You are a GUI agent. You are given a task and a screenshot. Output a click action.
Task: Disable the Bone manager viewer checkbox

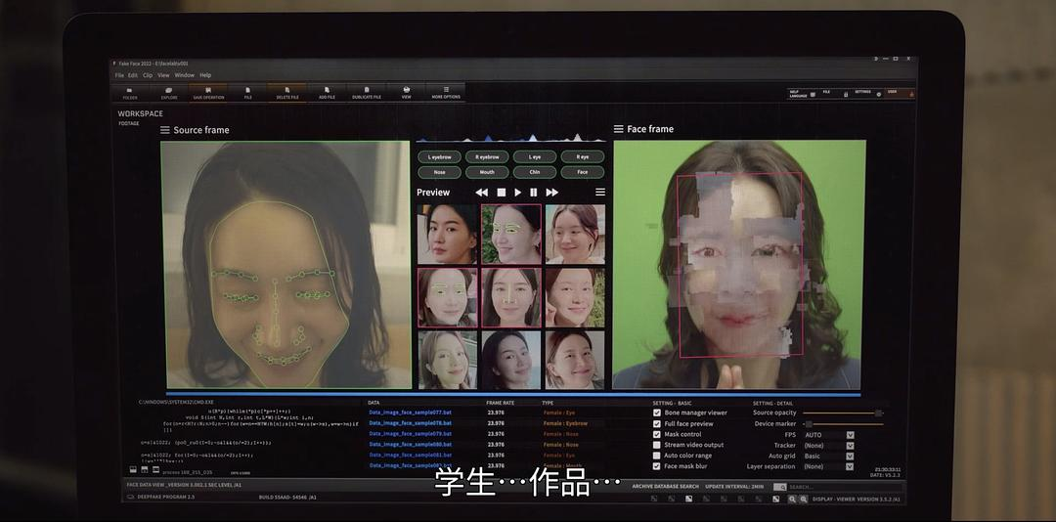pyautogui.click(x=657, y=413)
